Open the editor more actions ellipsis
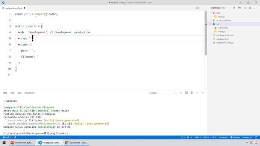Image resolution: width=260 pixels, height=146 pixels. (203, 8)
